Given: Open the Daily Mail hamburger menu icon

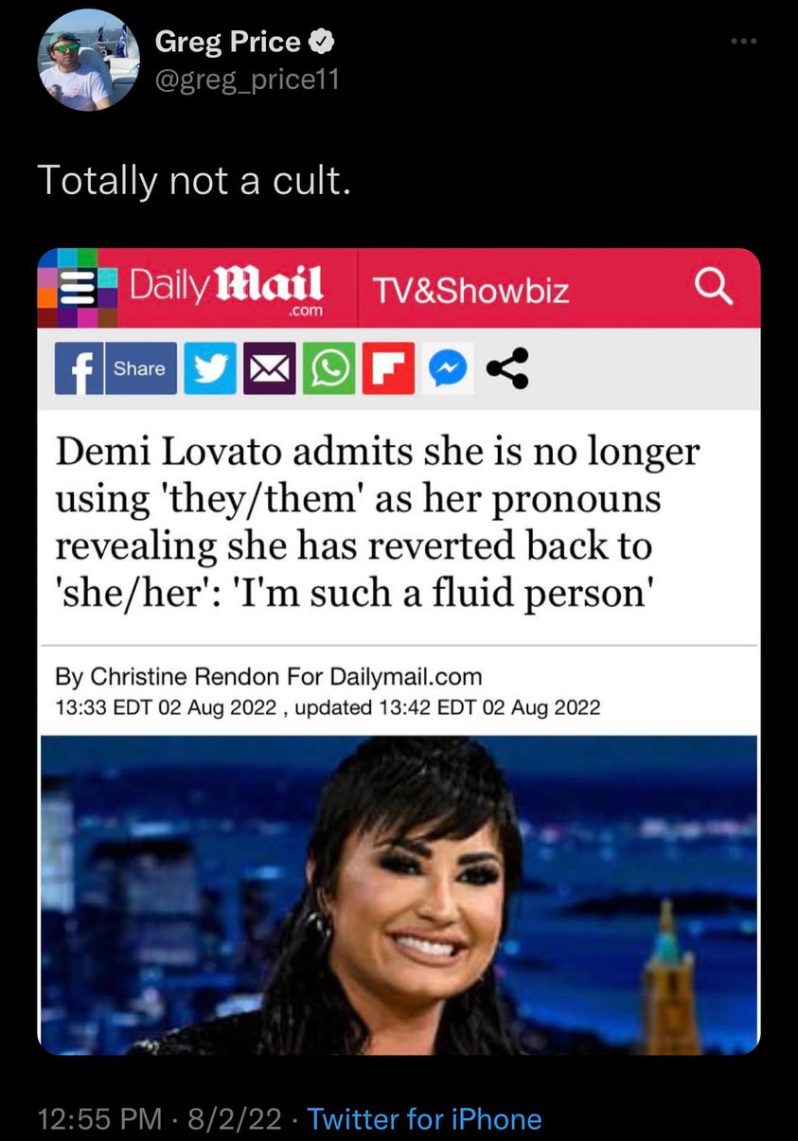Looking at the screenshot, I should click(x=80, y=288).
